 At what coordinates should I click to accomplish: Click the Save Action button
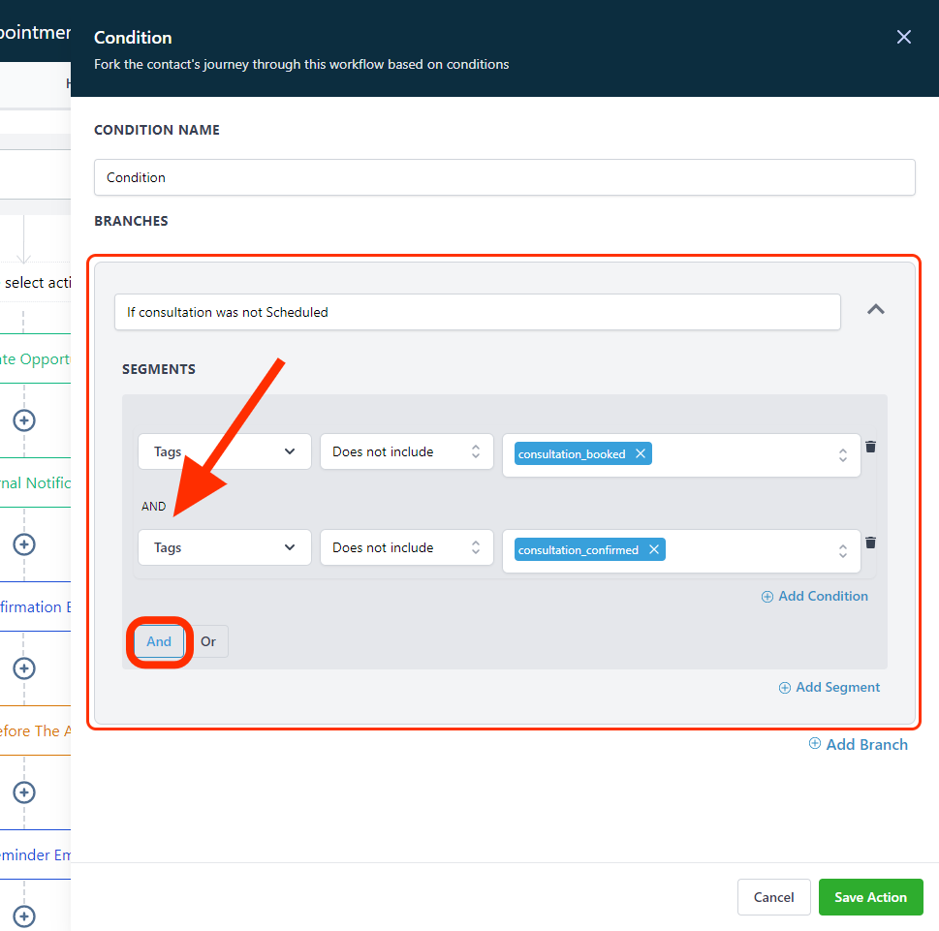pyautogui.click(x=871, y=897)
